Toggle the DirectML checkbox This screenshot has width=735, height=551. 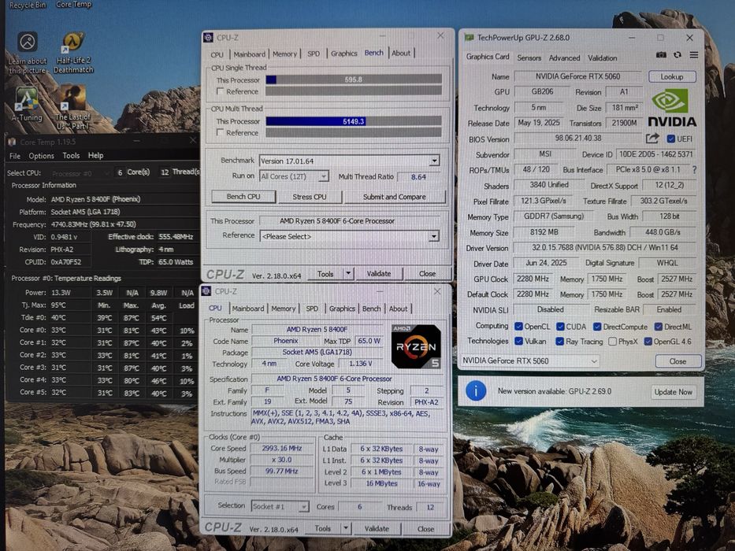coord(658,327)
